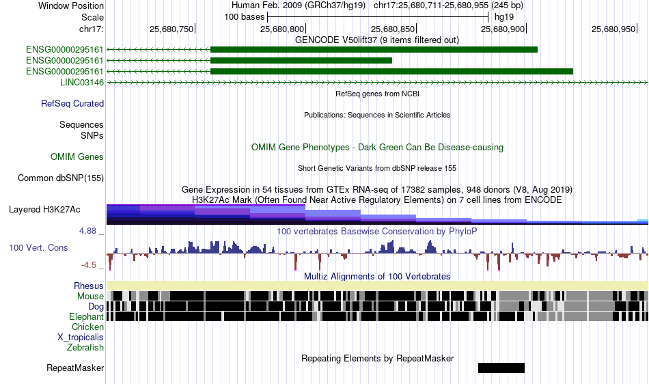
Task: Open Common dbSNP(155) track label
Action: point(61,178)
